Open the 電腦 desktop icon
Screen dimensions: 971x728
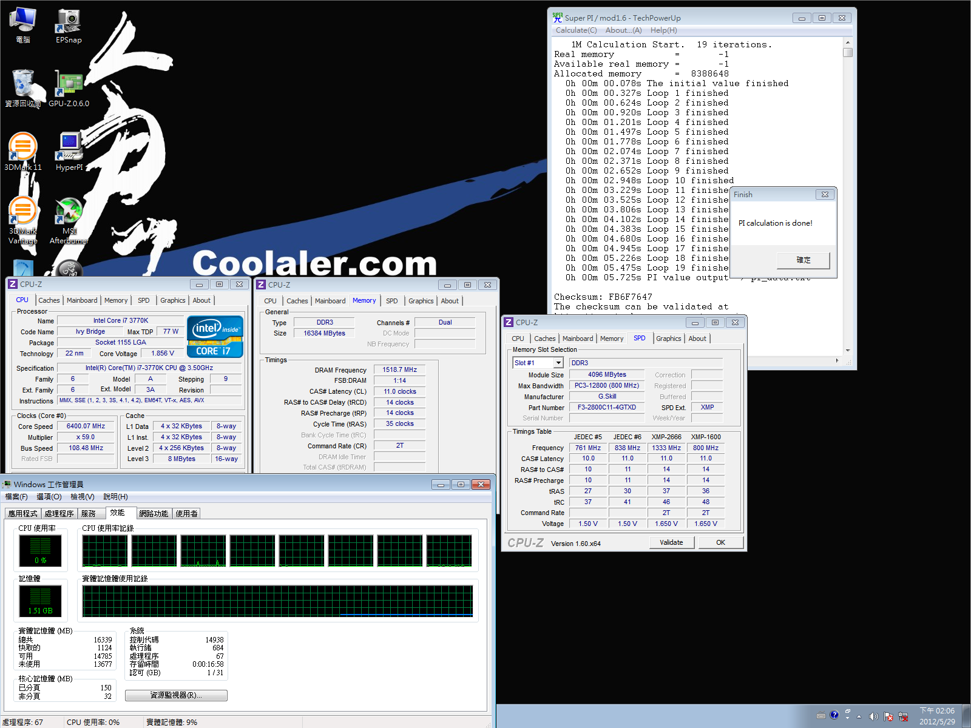point(23,25)
